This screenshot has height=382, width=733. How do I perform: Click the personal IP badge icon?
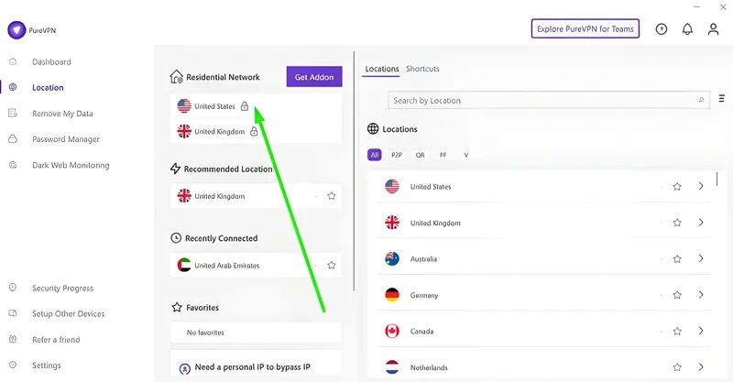[185, 369]
